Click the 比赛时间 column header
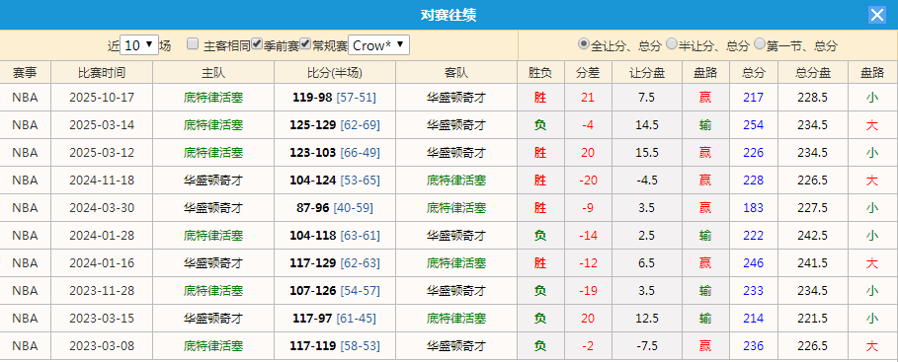This screenshot has width=898, height=362. [102, 73]
